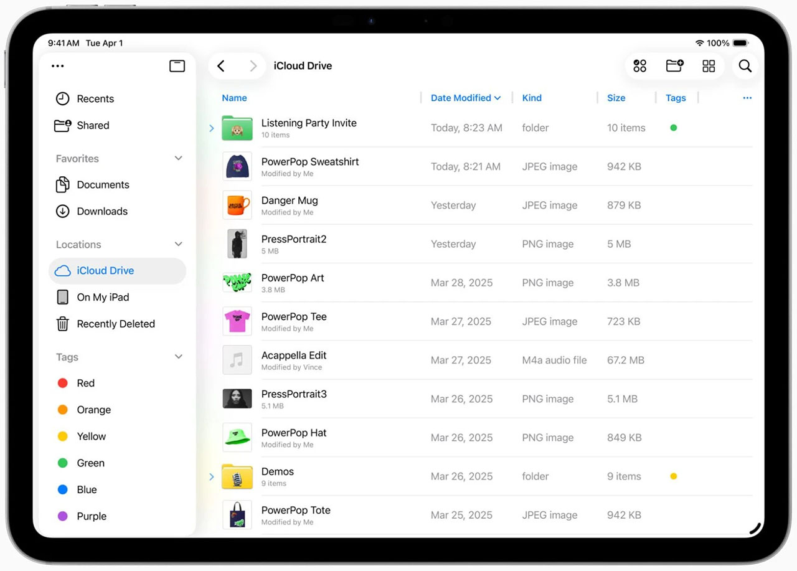Collapse the Tags section in sidebar

(178, 357)
